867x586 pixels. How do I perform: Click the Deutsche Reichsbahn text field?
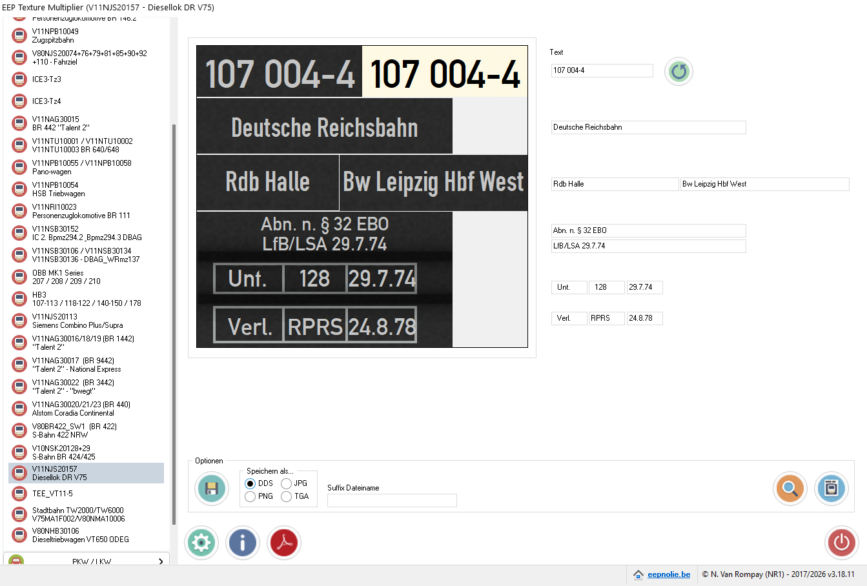pyautogui.click(x=649, y=127)
